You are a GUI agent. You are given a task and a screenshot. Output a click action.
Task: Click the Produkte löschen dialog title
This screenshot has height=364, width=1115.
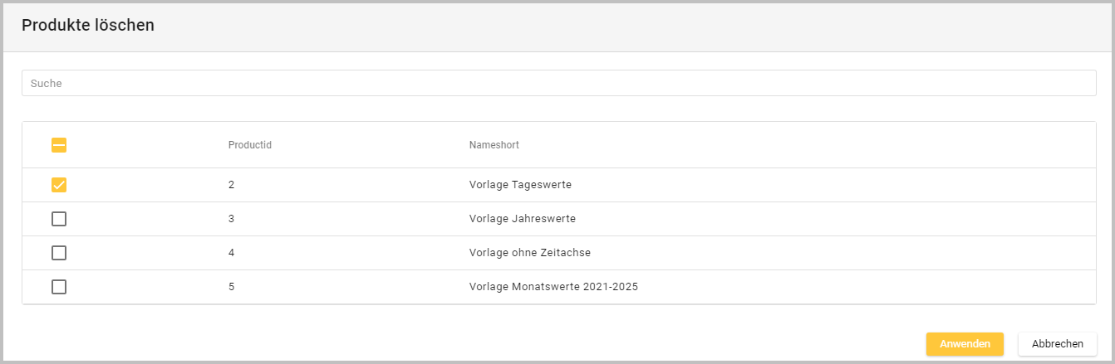tap(88, 26)
